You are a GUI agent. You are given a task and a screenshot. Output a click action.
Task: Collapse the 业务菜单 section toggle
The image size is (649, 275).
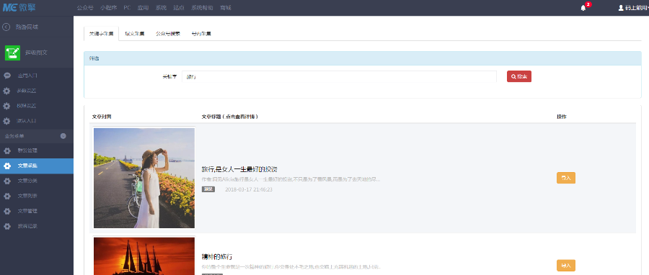(x=63, y=135)
